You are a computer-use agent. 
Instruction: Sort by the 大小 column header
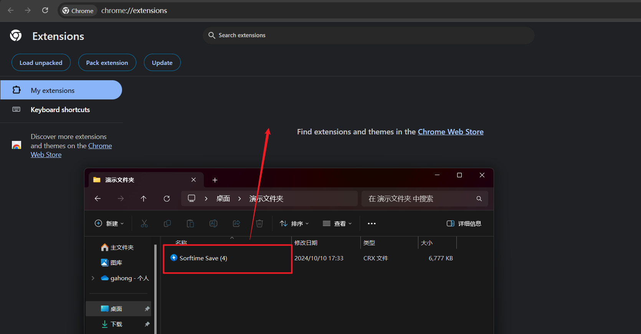coord(437,243)
